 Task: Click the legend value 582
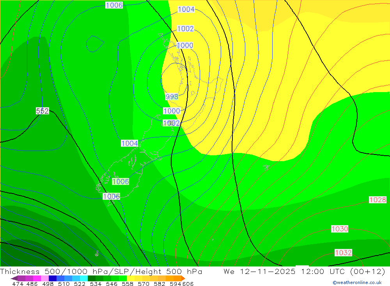159,284
